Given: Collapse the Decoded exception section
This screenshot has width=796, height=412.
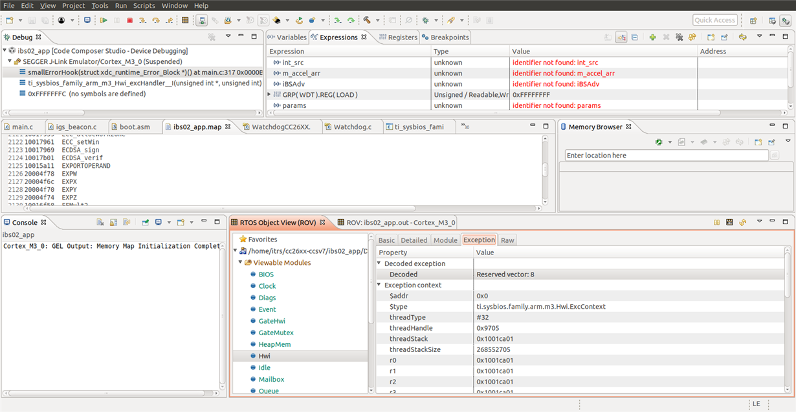Looking at the screenshot, I should point(379,263).
